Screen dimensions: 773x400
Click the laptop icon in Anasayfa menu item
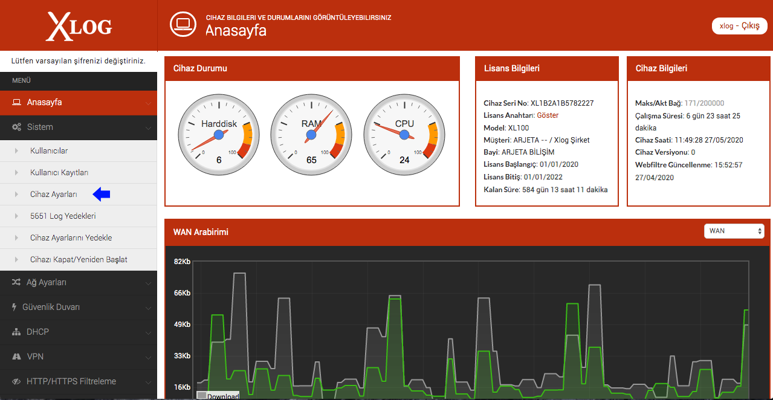click(16, 103)
